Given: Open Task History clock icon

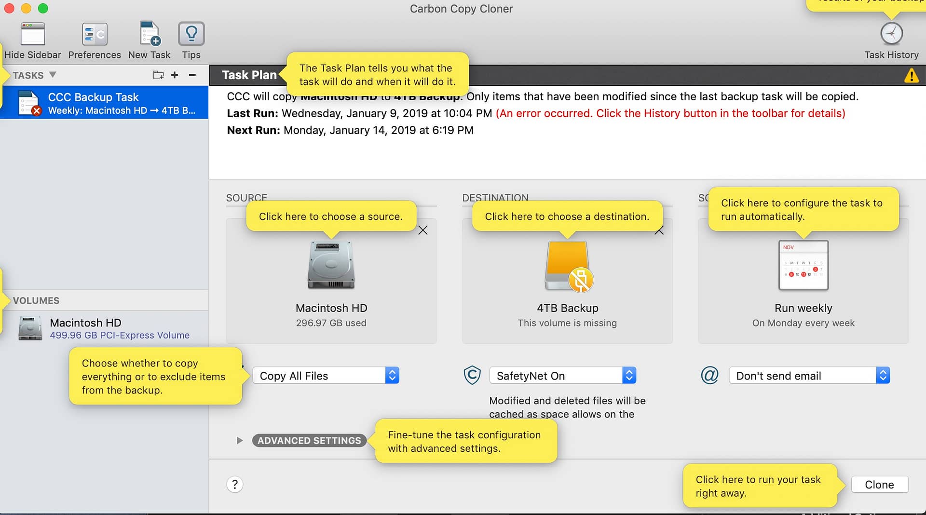Looking at the screenshot, I should click(x=891, y=34).
